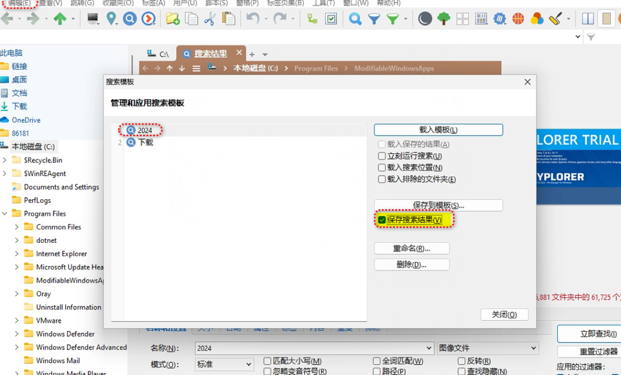Screen dimensions: 621x375
Task: Select the dual pane toggle icon
Action: pos(588,19)
